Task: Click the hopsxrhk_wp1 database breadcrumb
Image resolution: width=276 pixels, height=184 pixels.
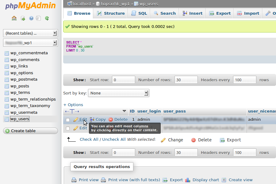Action: (115, 4)
